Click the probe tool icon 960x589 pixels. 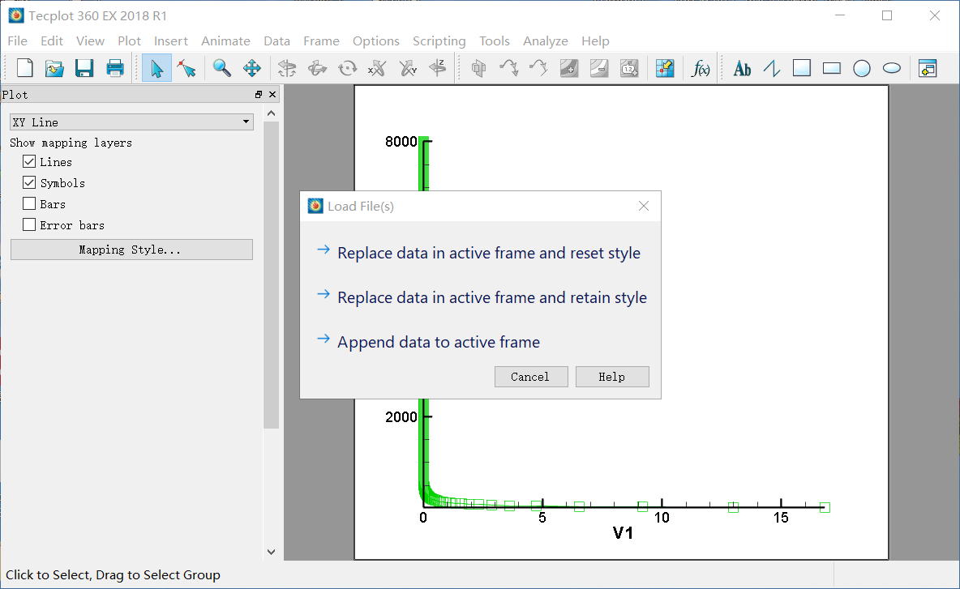pos(665,68)
